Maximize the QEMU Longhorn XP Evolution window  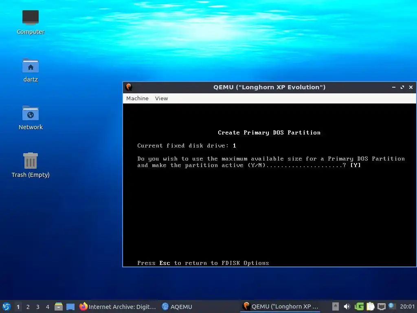click(402, 87)
